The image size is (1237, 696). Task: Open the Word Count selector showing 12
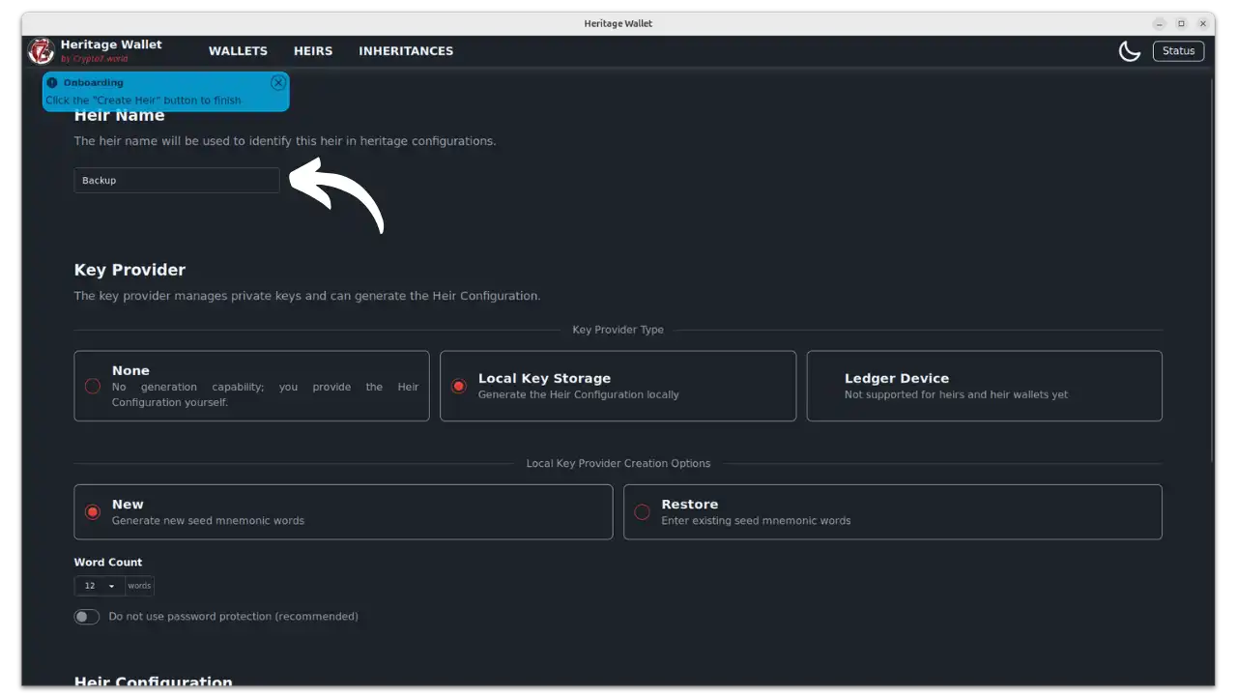click(98, 585)
